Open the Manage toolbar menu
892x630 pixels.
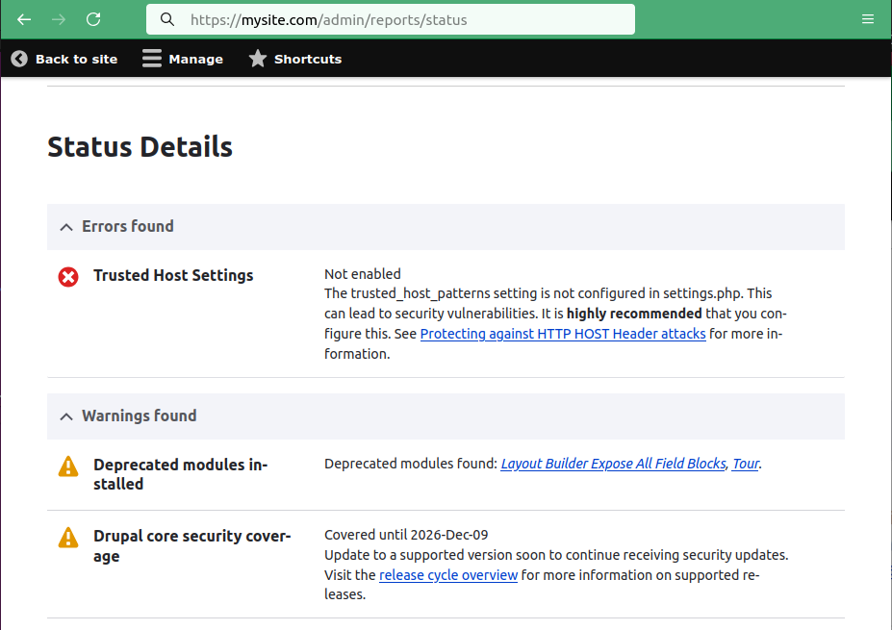click(183, 59)
